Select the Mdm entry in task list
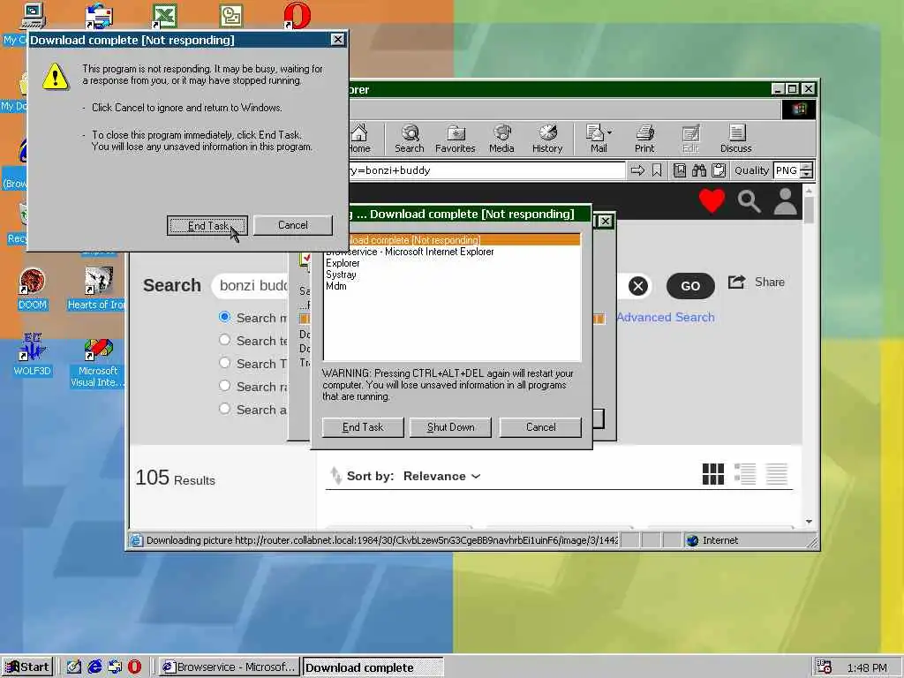This screenshot has height=678, width=904. click(x=336, y=287)
